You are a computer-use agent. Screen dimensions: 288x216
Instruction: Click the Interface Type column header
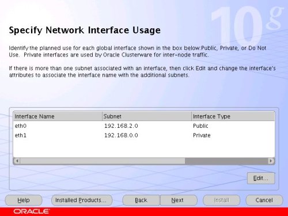[x=233, y=116]
